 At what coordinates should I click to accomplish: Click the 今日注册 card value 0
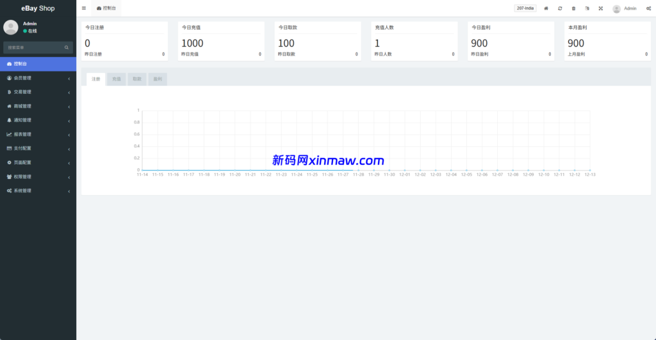(x=87, y=43)
